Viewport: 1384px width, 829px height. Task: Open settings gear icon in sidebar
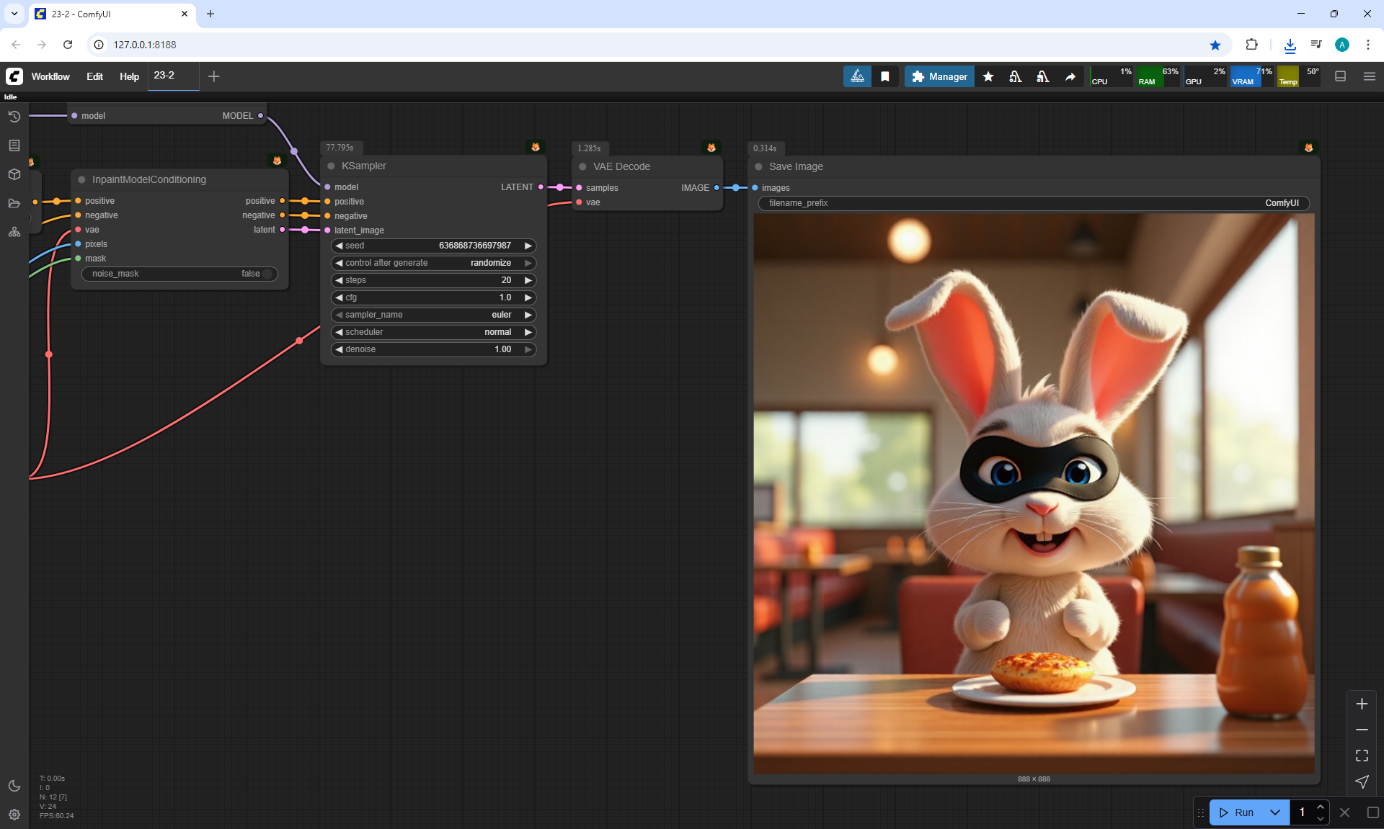click(14, 815)
